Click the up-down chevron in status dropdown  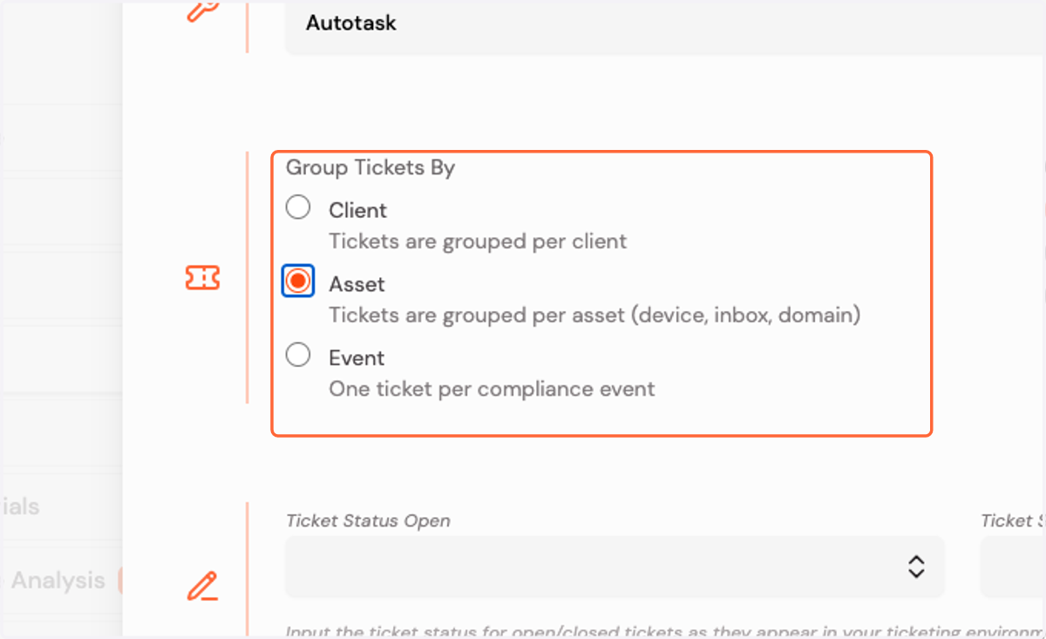click(916, 567)
